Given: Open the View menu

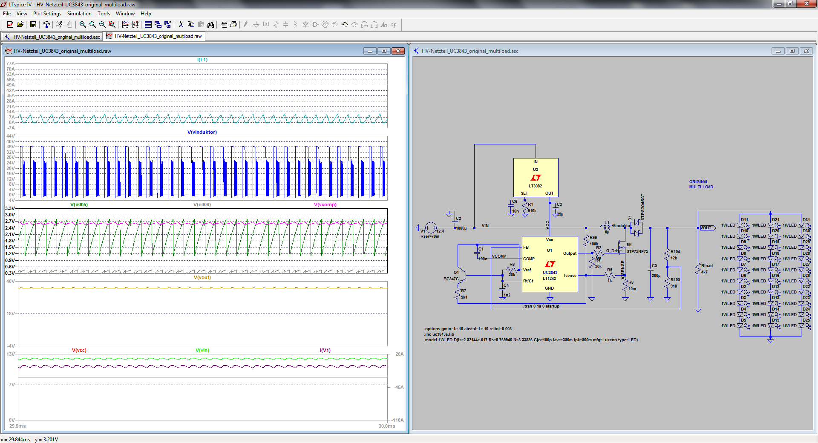Looking at the screenshot, I should (x=22, y=14).
